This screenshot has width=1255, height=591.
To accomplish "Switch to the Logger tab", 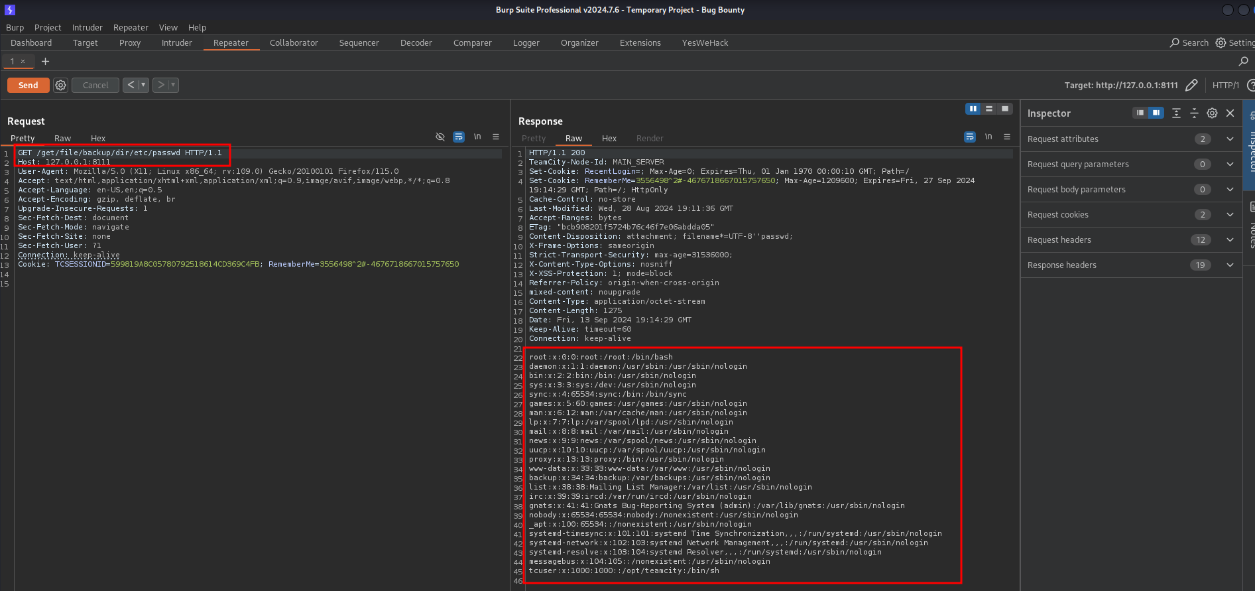I will coord(526,42).
